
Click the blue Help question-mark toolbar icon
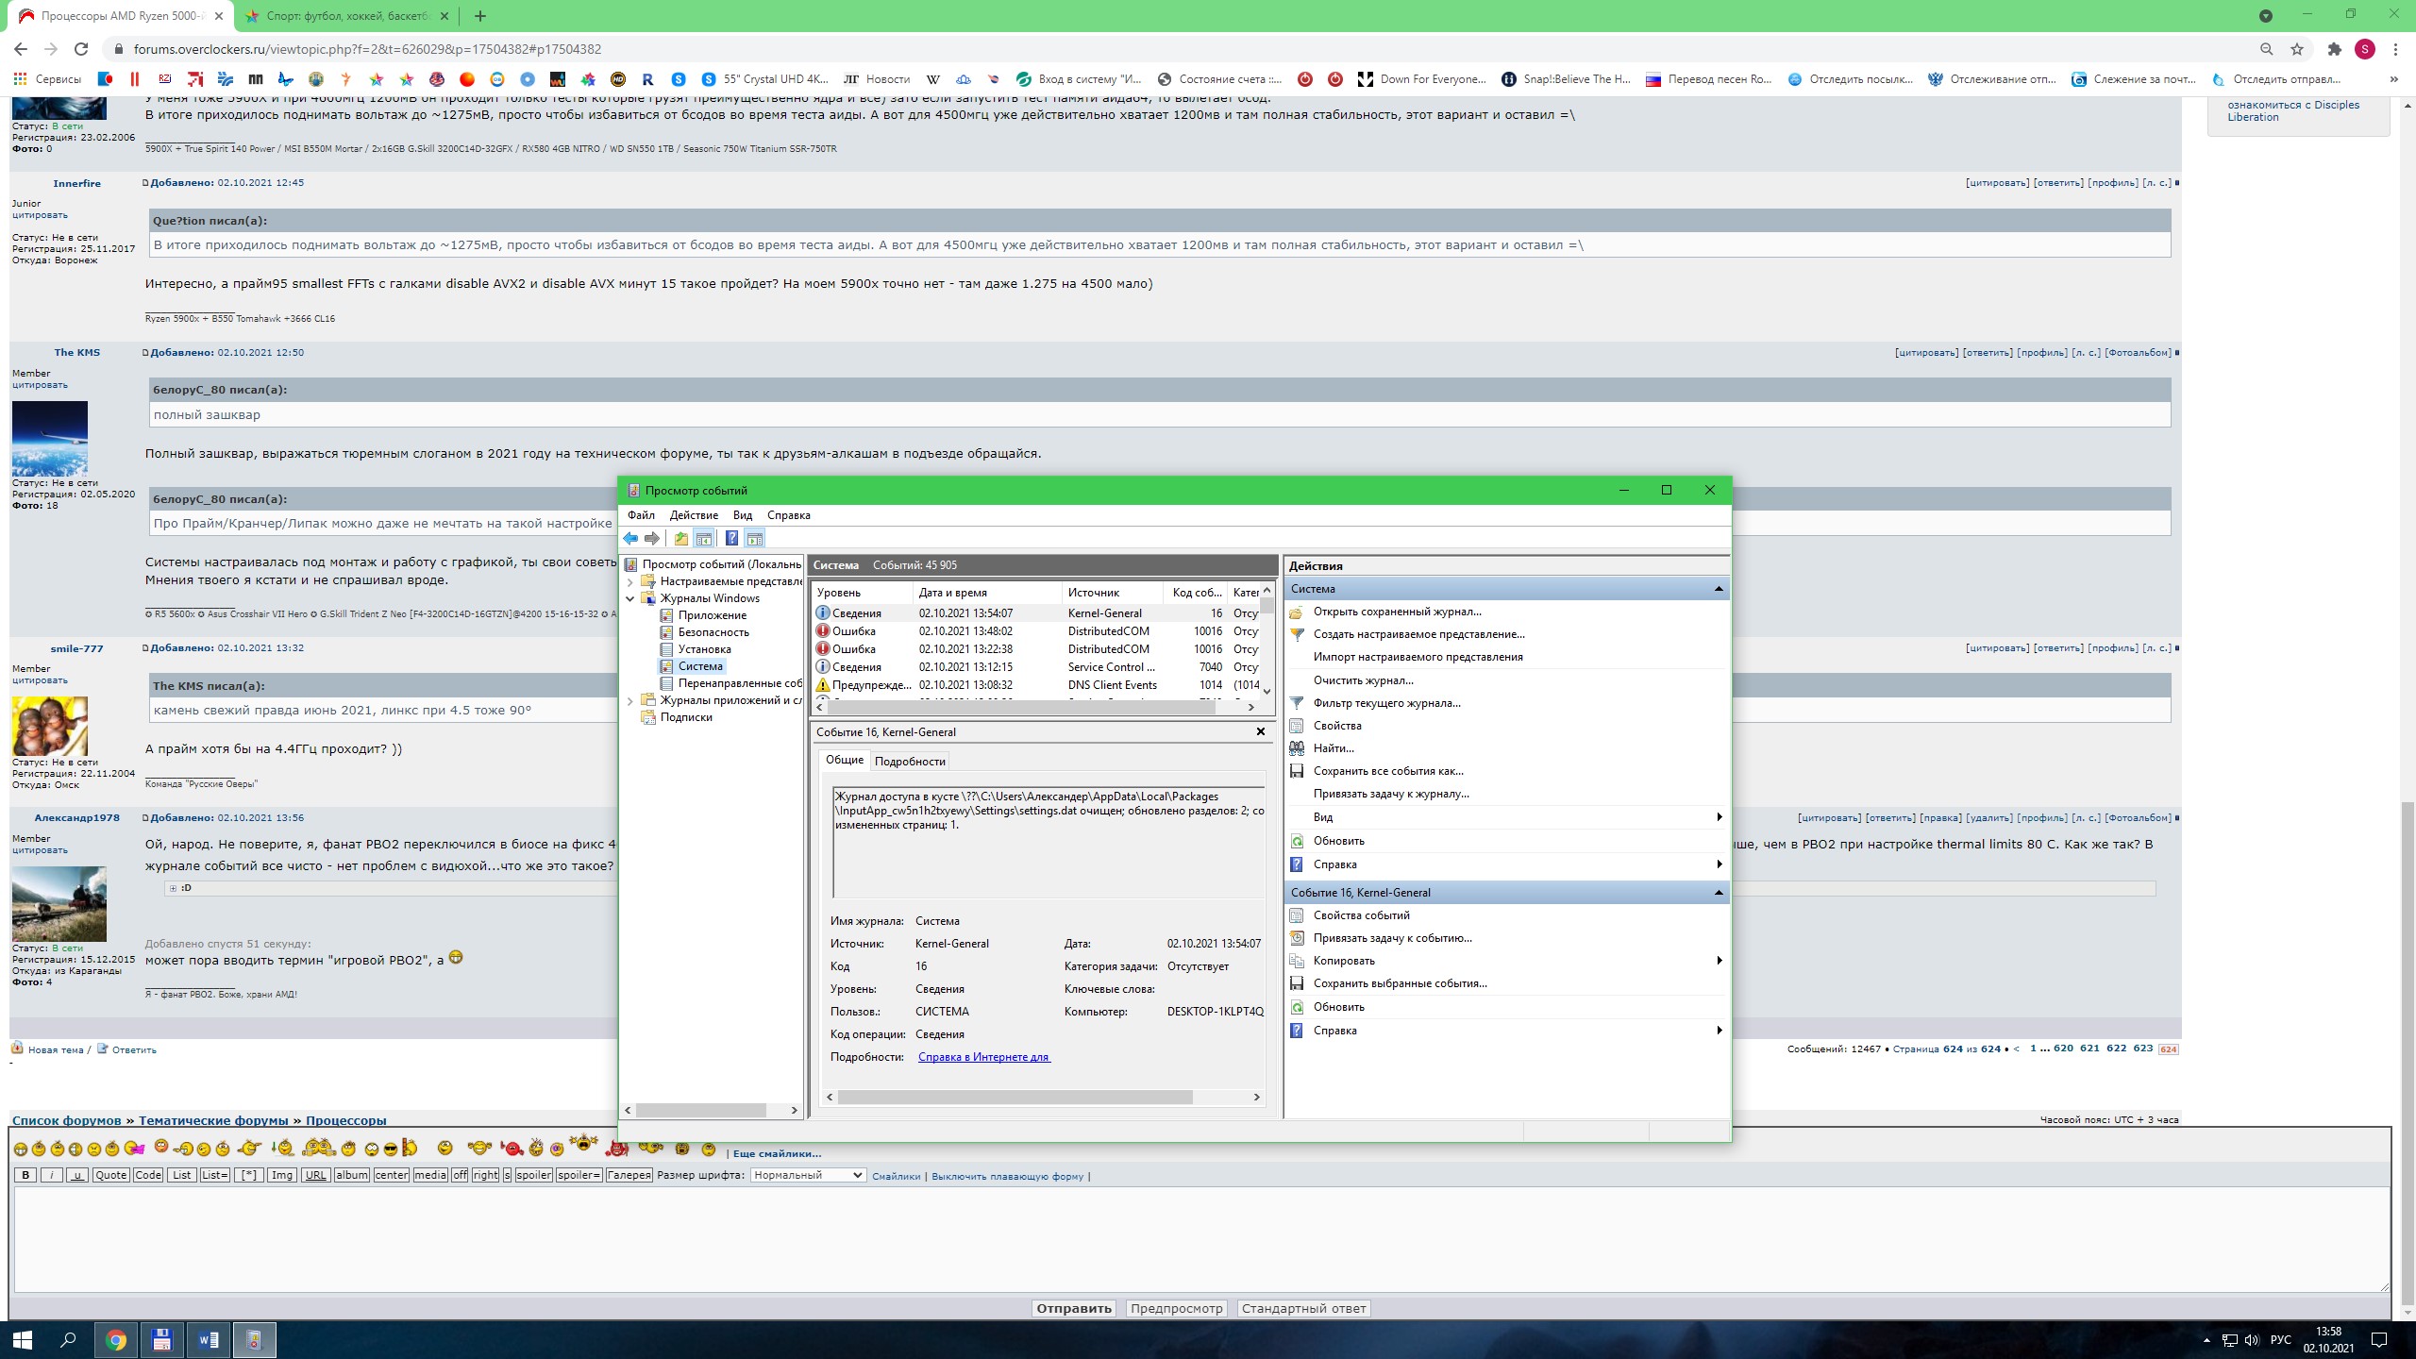point(731,539)
